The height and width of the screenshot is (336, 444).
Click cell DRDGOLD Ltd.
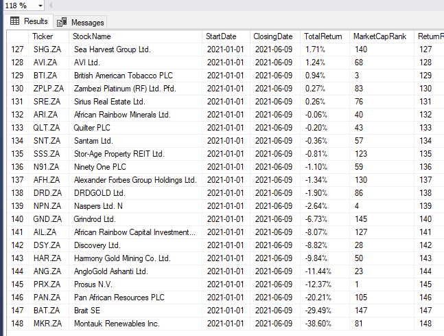pos(136,193)
